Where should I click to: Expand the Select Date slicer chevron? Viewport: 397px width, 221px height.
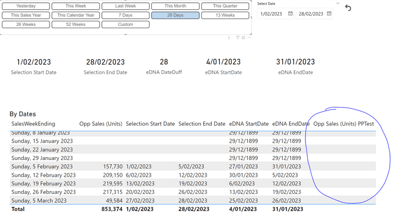pyautogui.click(x=338, y=3)
